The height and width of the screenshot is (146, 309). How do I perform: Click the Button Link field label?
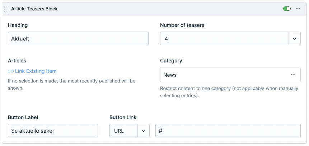123,117
